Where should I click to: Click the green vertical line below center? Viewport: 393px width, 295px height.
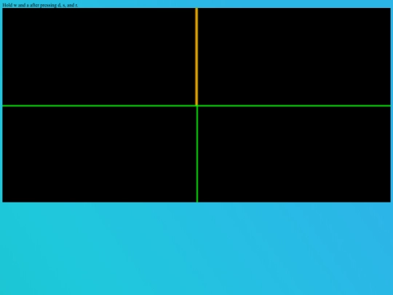tap(197, 154)
